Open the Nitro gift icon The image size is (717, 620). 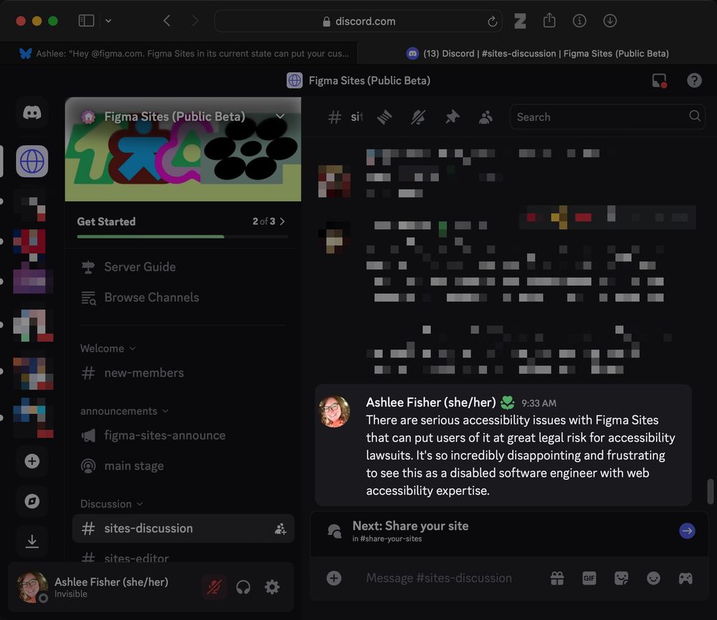557,578
